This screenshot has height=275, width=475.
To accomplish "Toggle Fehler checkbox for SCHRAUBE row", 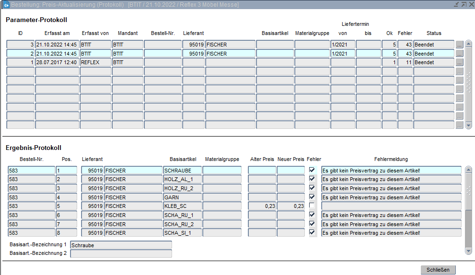I will tap(312, 170).
